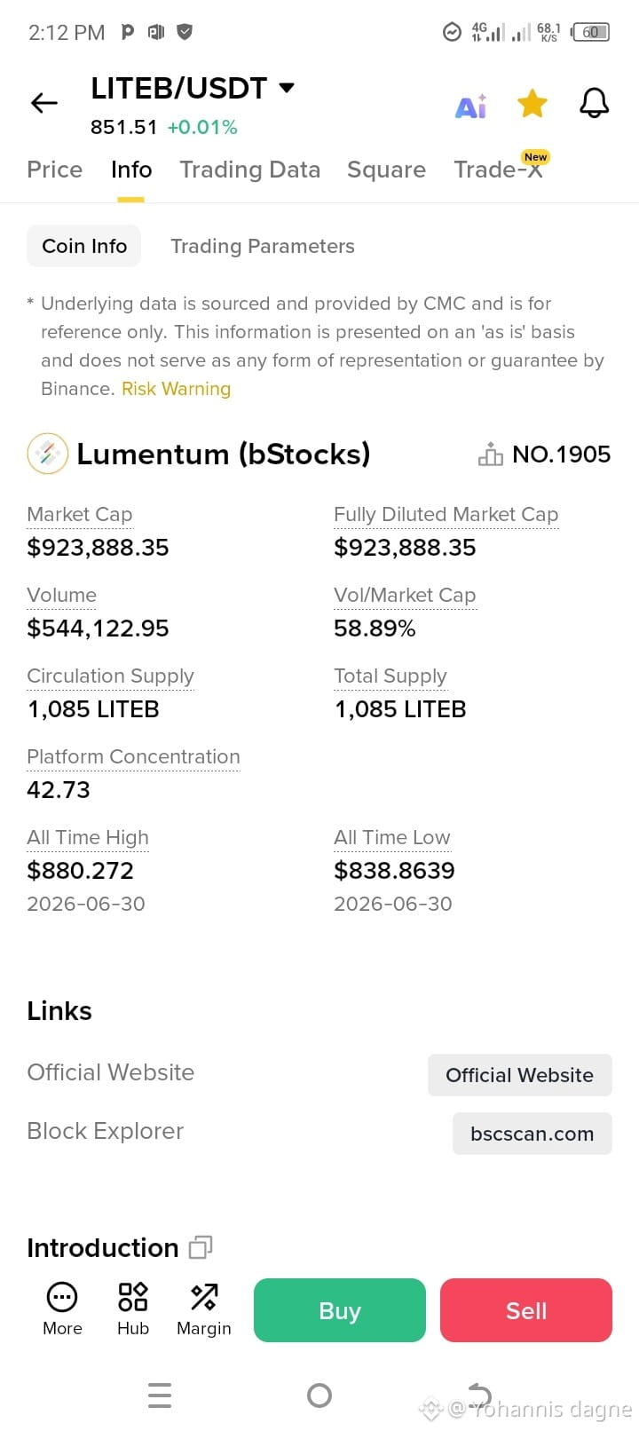Switch to the Trading Data tab
The width and height of the screenshot is (639, 1431).
coord(250,170)
